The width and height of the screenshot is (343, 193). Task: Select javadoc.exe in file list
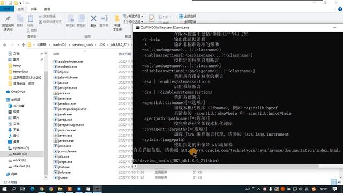66,103
